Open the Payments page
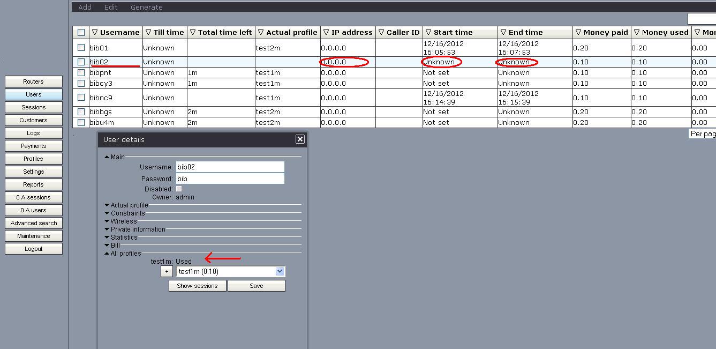The height and width of the screenshot is (349, 716). [x=34, y=146]
